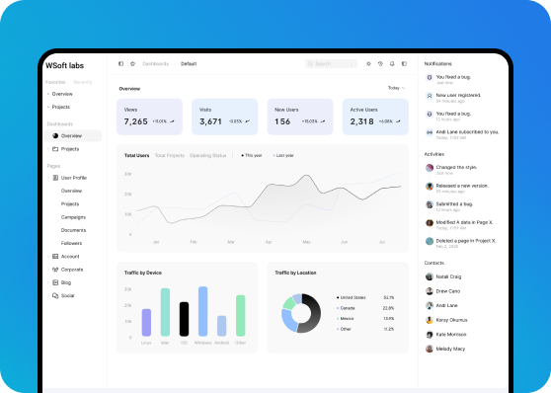Open the Today date range dropdown
The width and height of the screenshot is (551, 393).
[396, 88]
